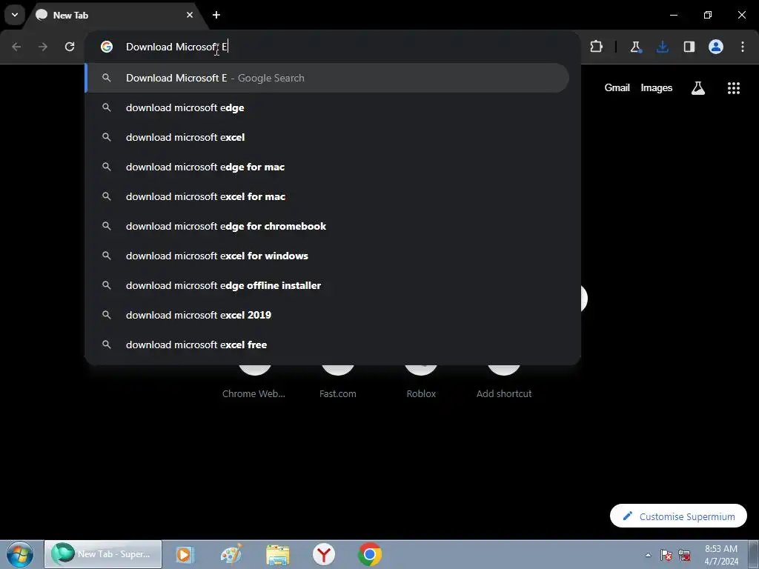Open the network tray icon
This screenshot has width=759, height=569.
pos(684,555)
